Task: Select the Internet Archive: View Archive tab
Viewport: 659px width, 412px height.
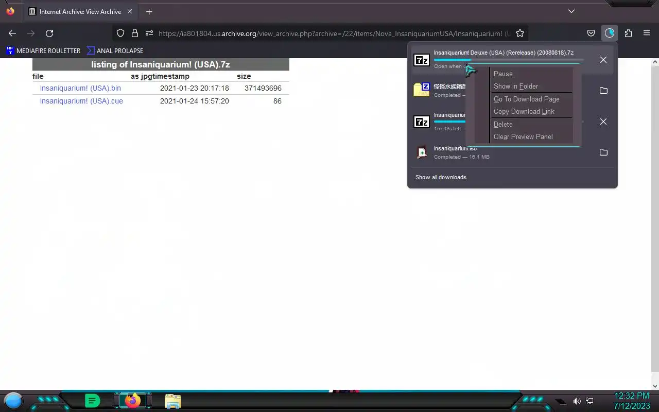Action: [81, 11]
